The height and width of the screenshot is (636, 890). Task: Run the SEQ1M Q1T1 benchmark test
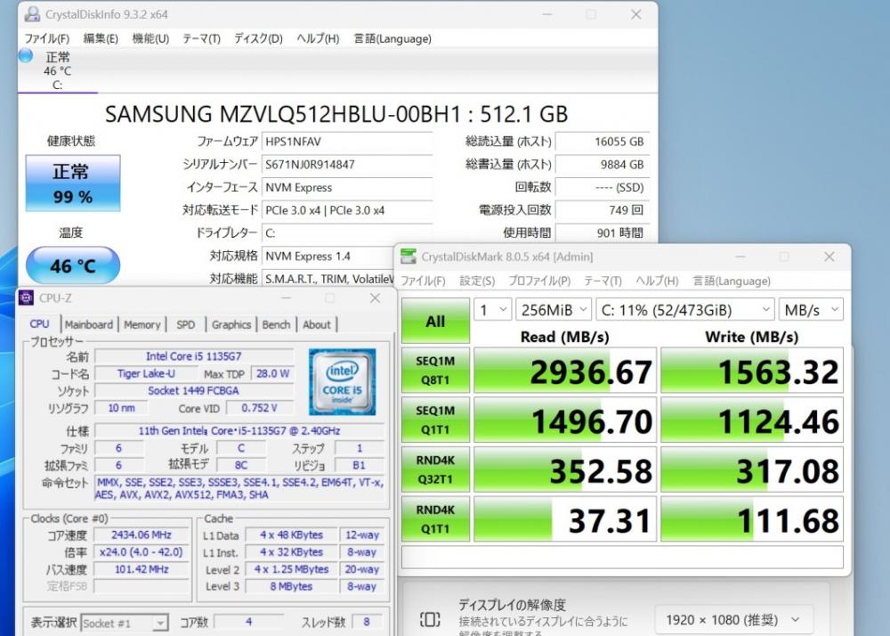point(435,420)
